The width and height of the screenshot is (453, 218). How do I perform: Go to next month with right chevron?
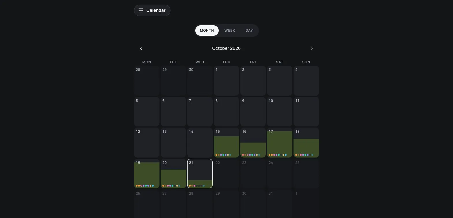point(312,48)
